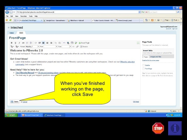Open the Favorites menu
Screen dimensions: 187x140
coord(23,16)
